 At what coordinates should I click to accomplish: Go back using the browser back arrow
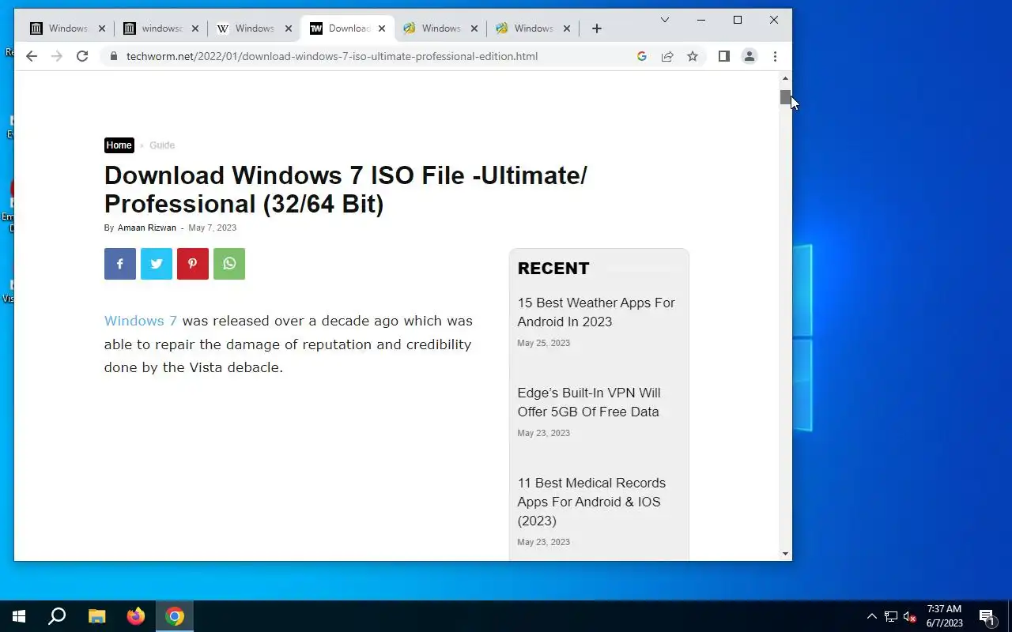click(31, 56)
